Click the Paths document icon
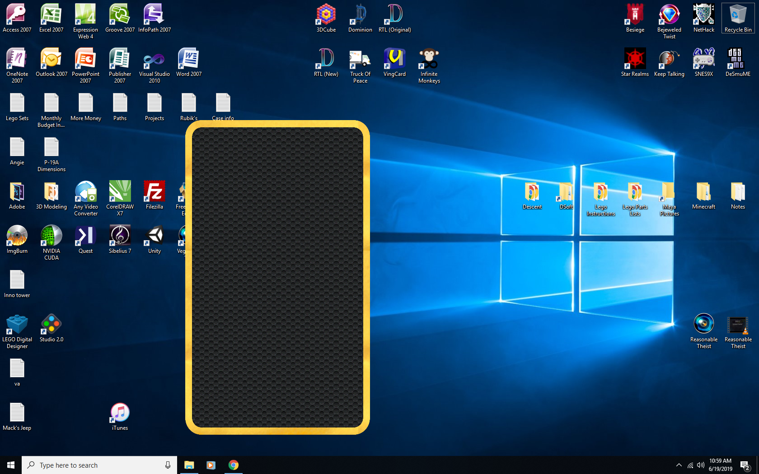The height and width of the screenshot is (474, 759). click(120, 107)
